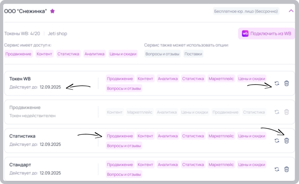The height and width of the screenshot is (184, 299).
Task: Click the Цены и скидки access tag at top
Action: [x=123, y=54]
